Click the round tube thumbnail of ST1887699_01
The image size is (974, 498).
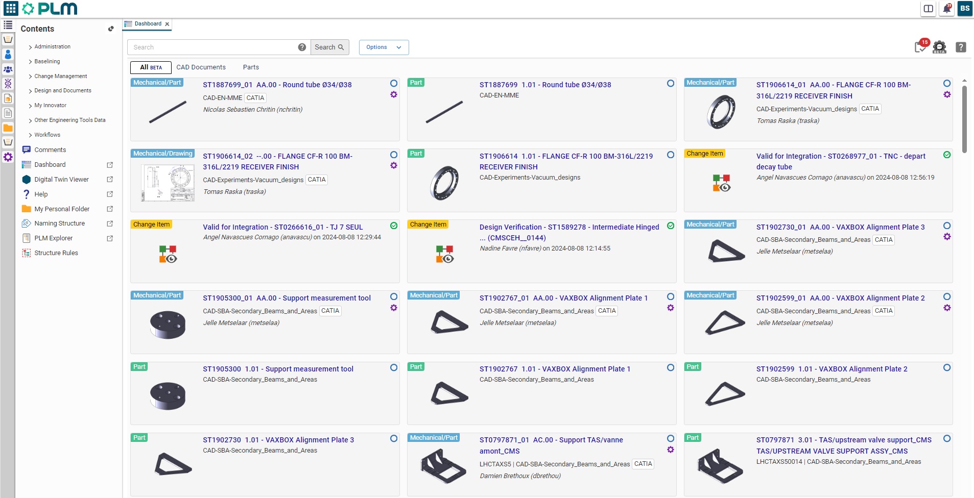point(168,112)
